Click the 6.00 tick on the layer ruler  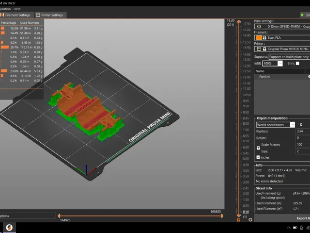coord(246,148)
